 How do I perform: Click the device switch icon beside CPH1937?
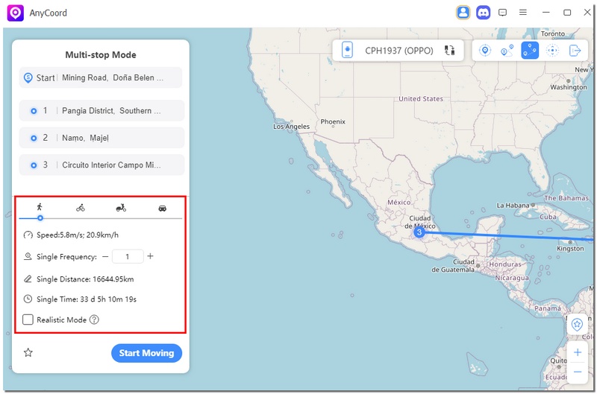coord(449,51)
